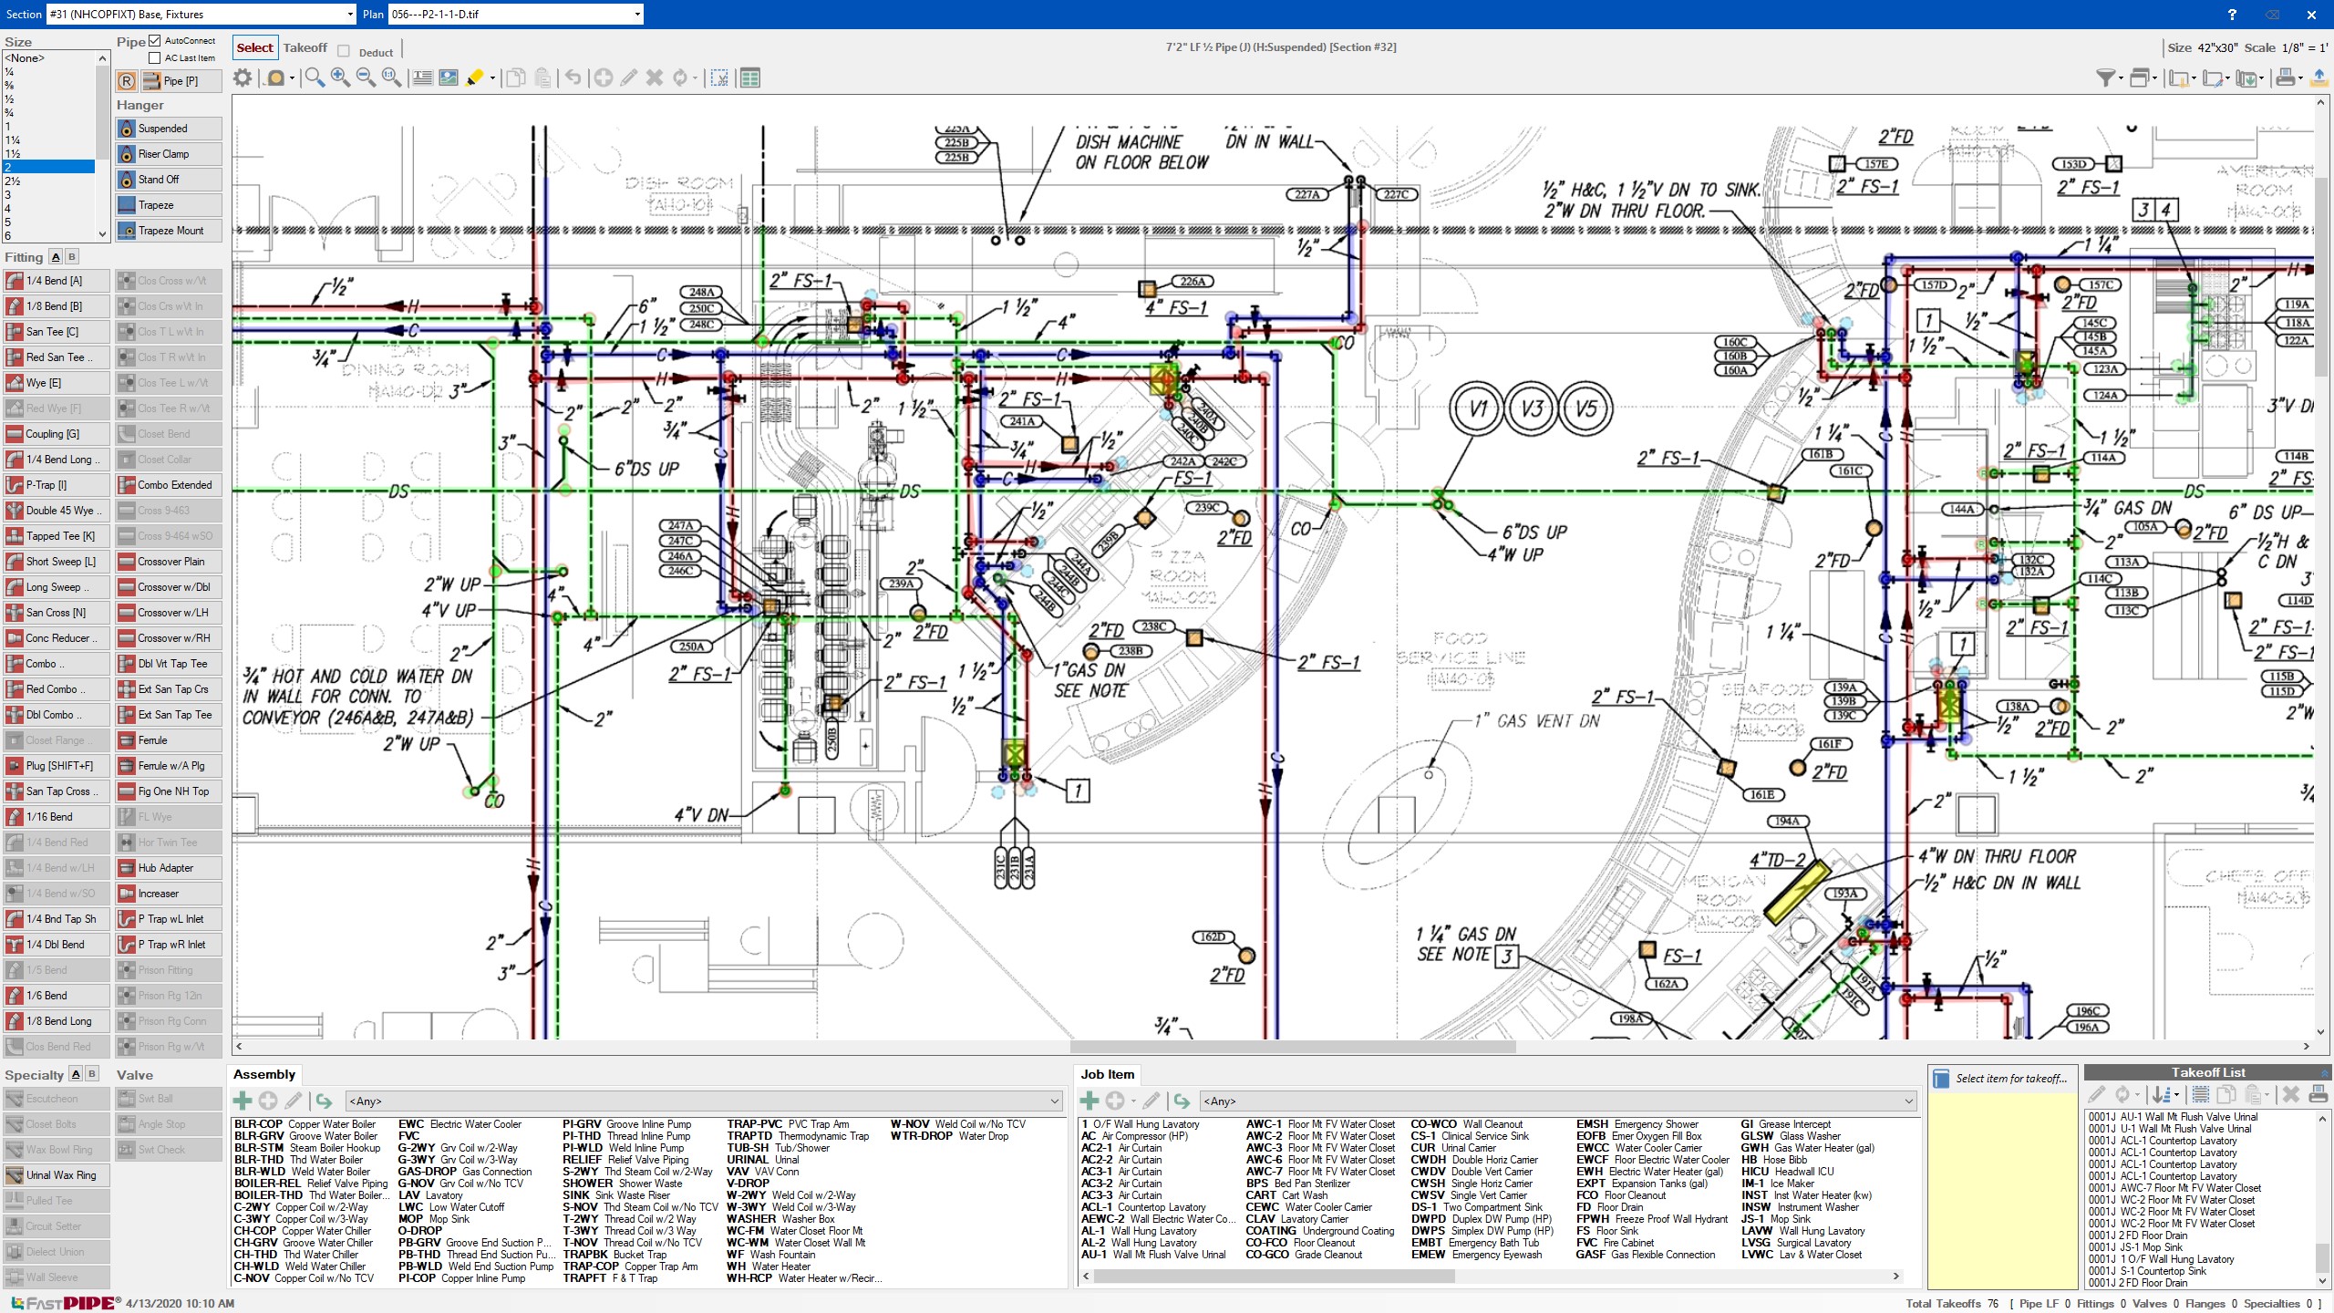Click the printer icon in top toolbar
Screen dimensions: 2334x1313
point(2285,78)
